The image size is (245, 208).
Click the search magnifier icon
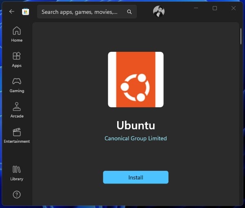pos(129,12)
